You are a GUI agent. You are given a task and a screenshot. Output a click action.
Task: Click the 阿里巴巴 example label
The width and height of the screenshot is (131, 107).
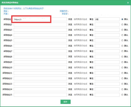64,11
